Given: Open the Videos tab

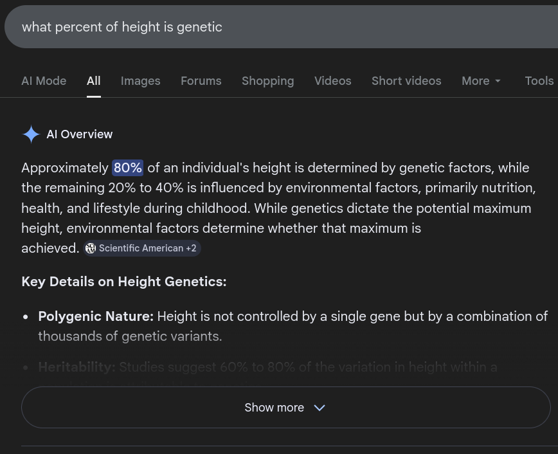Looking at the screenshot, I should tap(332, 81).
